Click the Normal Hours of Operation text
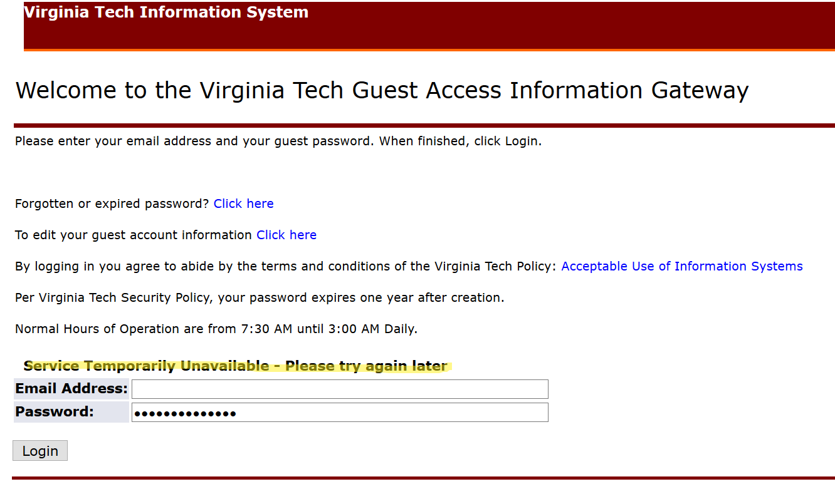 pos(216,329)
